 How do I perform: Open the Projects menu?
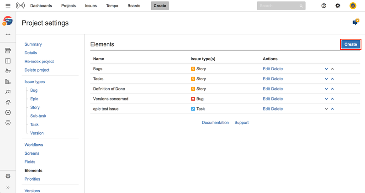(69, 6)
